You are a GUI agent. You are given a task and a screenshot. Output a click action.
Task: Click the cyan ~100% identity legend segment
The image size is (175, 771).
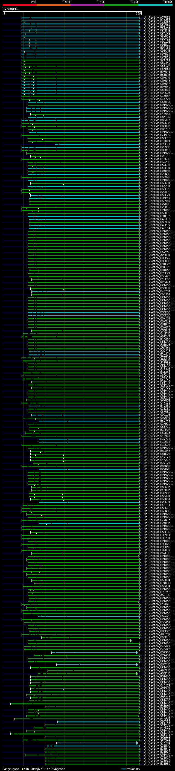pyautogui.click(x=155, y=5)
